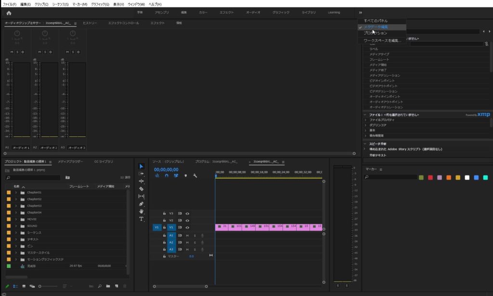Select the Pen tool
The width and height of the screenshot is (493, 296).
(x=141, y=204)
